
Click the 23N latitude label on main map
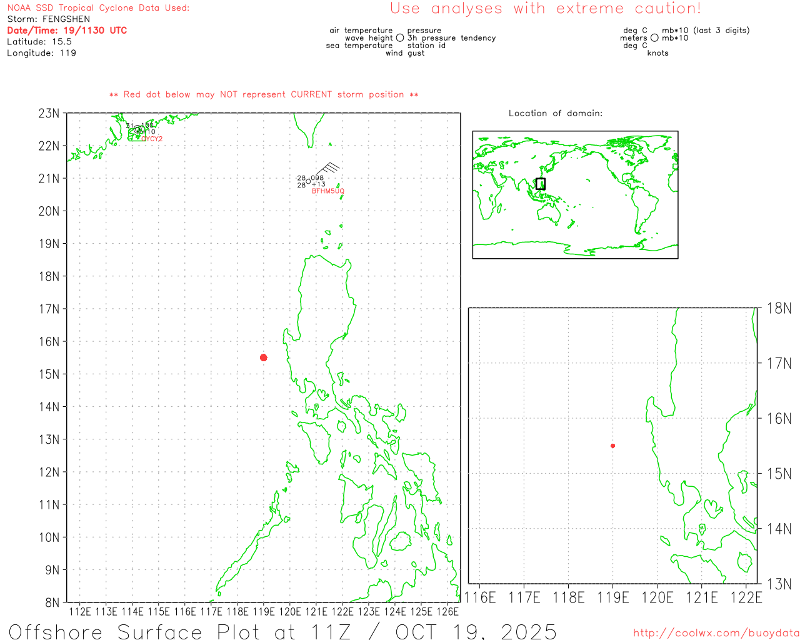(x=49, y=114)
